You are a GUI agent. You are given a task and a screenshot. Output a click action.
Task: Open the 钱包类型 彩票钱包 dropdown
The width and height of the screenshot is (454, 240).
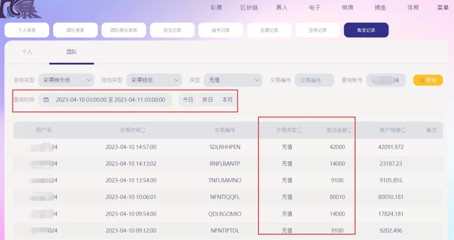(x=154, y=80)
